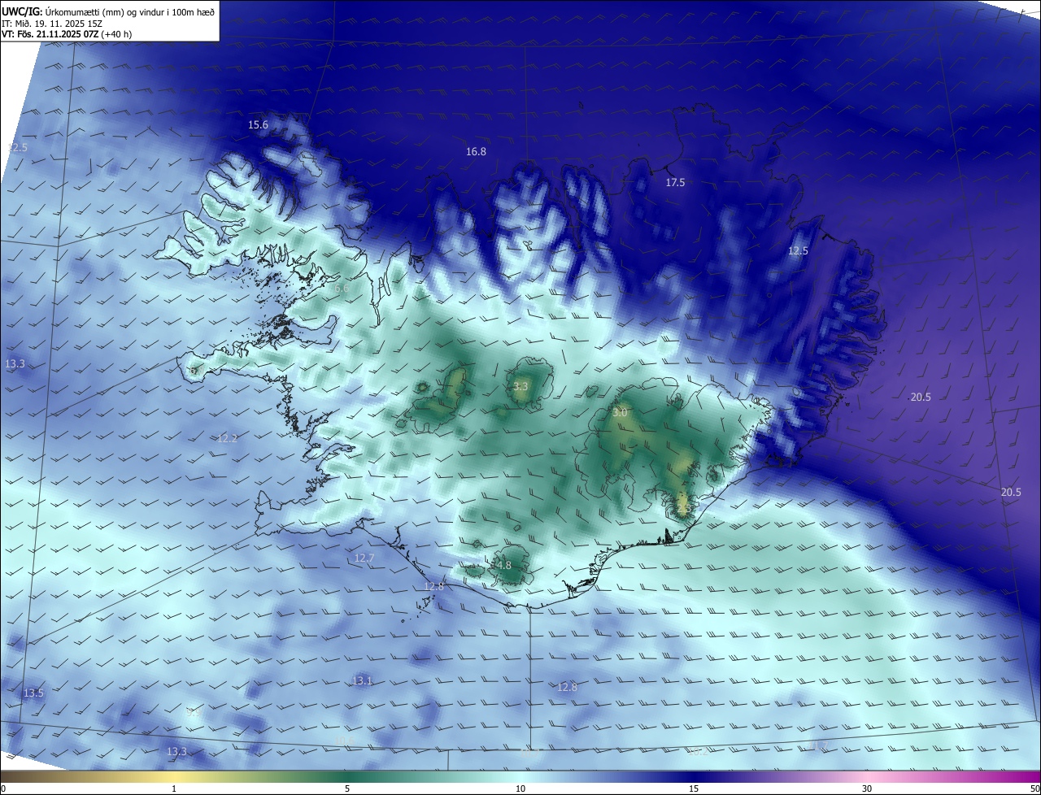Click the 12.2 value label
The image size is (1041, 795).
[227, 438]
